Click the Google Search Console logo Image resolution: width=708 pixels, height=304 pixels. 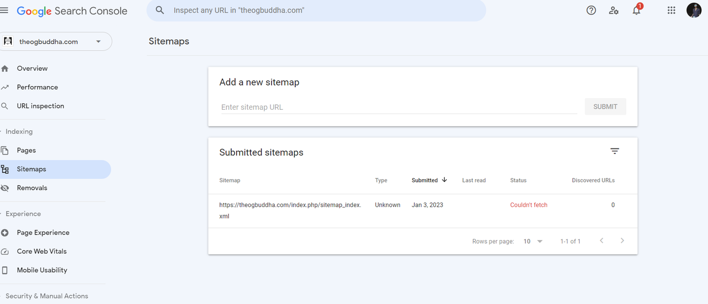tap(72, 11)
